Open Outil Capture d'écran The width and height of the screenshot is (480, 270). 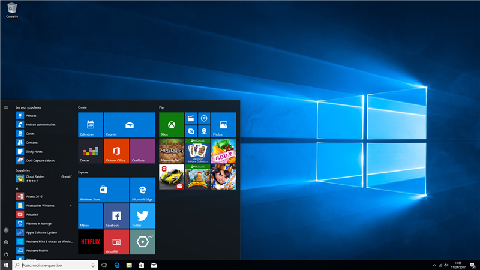click(x=44, y=160)
